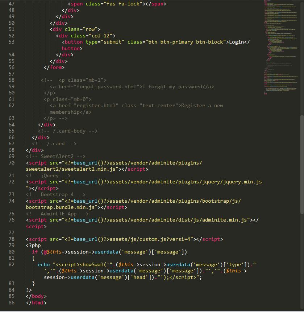The image size is (304, 312).
Task: Select line number 53 in the gutter
Action: (x=12, y=42)
